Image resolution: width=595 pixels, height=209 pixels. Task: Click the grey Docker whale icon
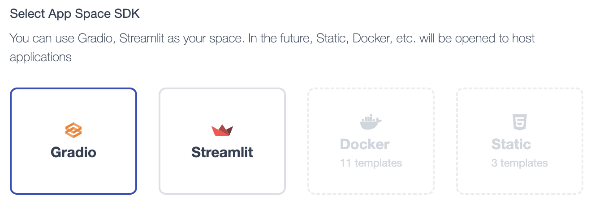pyautogui.click(x=371, y=122)
